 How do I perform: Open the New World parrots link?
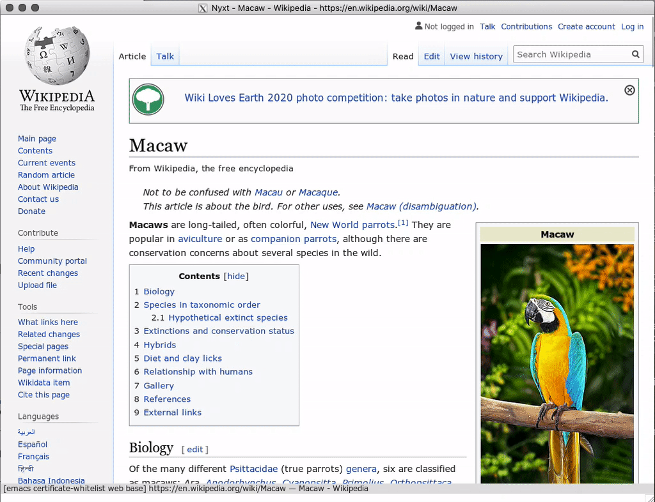[352, 225]
